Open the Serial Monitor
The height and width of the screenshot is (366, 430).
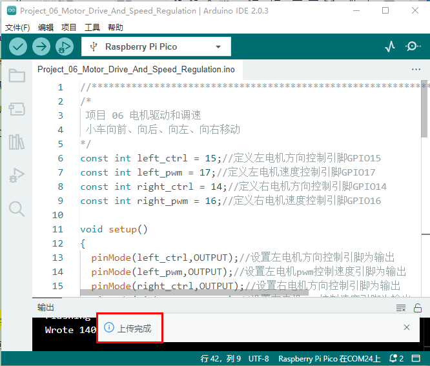click(x=413, y=46)
